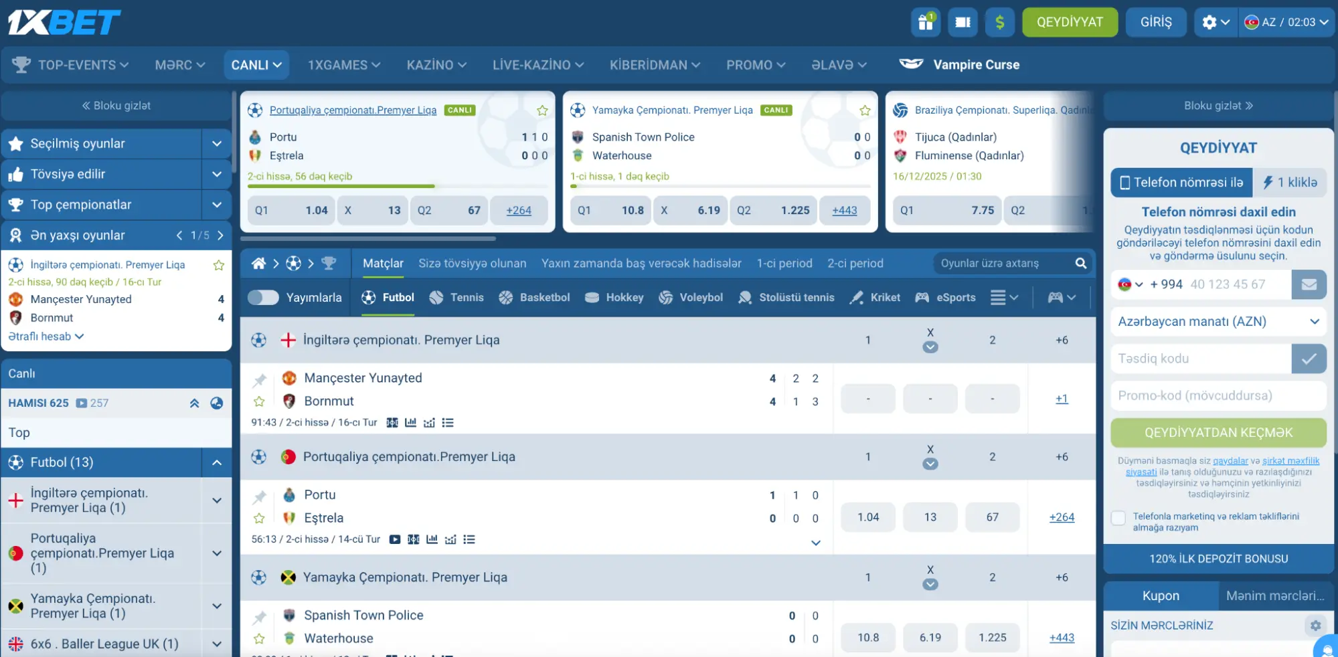Open field view icon for Portu match
The width and height of the screenshot is (1338, 657).
pyautogui.click(x=414, y=539)
